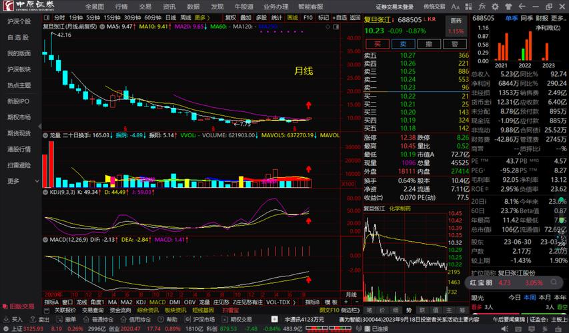569x333 pixels.
Task: Toggle 多股 multi-stock view
Action: [261, 17]
